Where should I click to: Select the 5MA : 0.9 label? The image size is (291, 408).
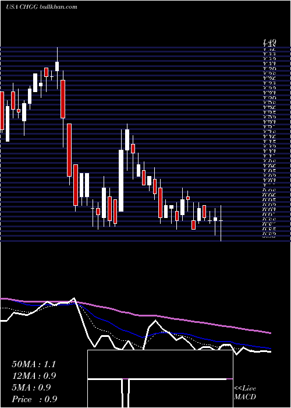coord(31,388)
